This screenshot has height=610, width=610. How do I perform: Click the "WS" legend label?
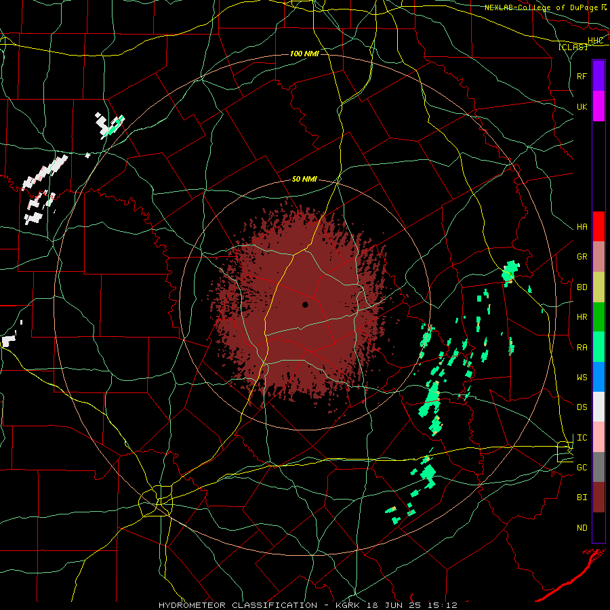582,378
